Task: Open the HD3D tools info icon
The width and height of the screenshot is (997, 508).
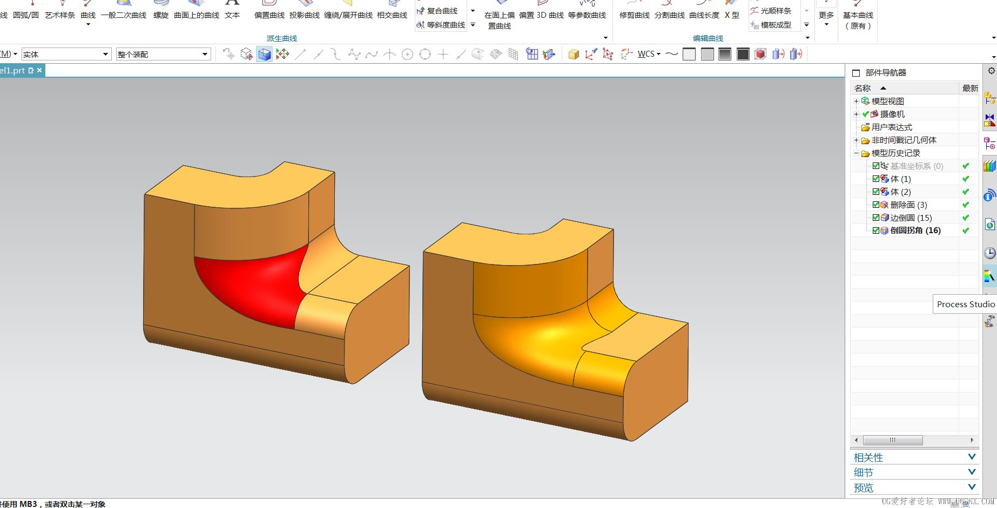Action: coord(989,195)
